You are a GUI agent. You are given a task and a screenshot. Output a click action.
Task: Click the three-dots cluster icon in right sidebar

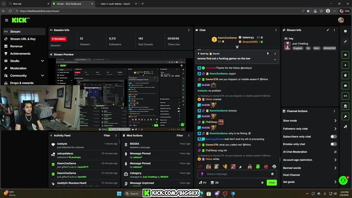[345, 127]
